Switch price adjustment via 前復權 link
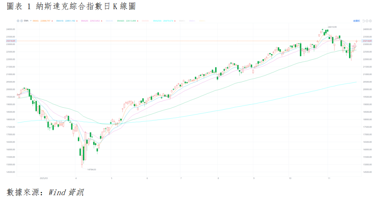This screenshot has height=199, width=386. 357,21
